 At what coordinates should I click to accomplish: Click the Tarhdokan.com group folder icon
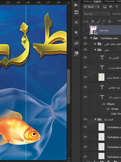[x=95, y=38]
